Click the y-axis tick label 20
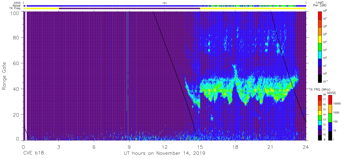The height and width of the screenshot is (159, 344). pyautogui.click(x=16, y=115)
